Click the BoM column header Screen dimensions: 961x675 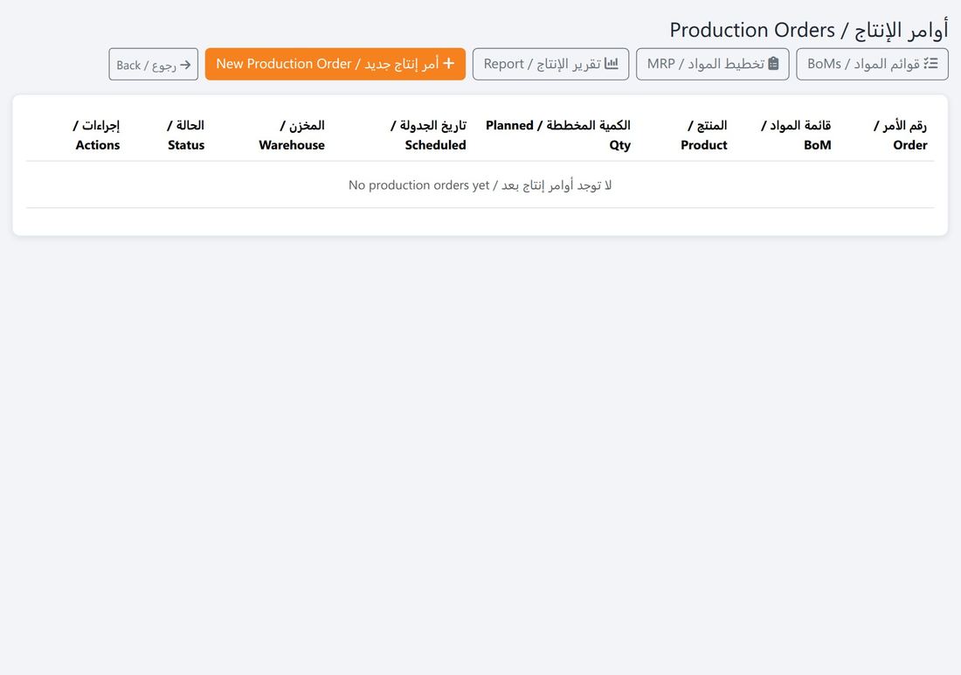point(796,135)
